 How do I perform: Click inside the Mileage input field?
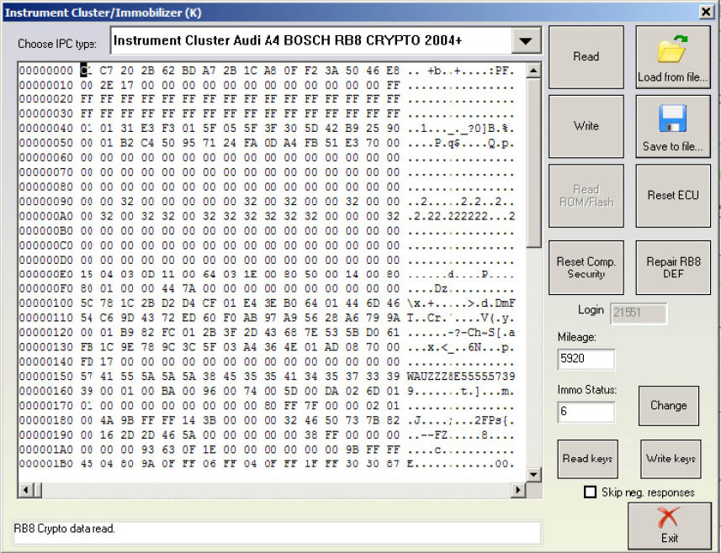point(586,360)
